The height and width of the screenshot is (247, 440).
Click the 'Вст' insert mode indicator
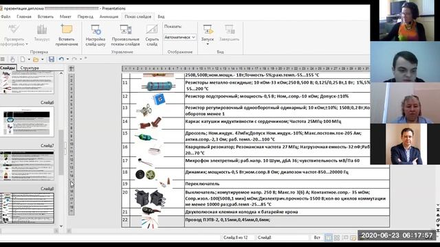(x=317, y=237)
